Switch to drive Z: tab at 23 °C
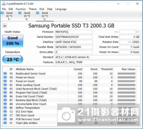Viewport: 143px width, 129px height. [45, 16]
